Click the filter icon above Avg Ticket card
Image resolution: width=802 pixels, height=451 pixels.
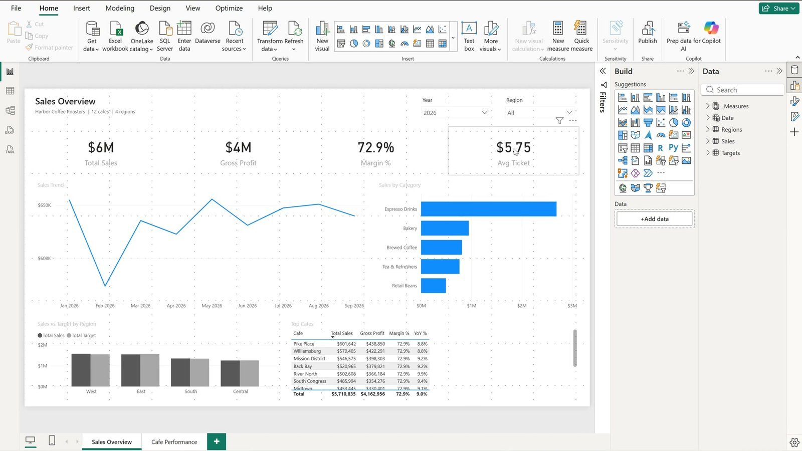(x=559, y=120)
